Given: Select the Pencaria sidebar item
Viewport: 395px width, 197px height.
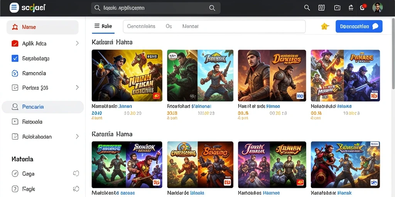Looking at the screenshot, I should coord(42,107).
